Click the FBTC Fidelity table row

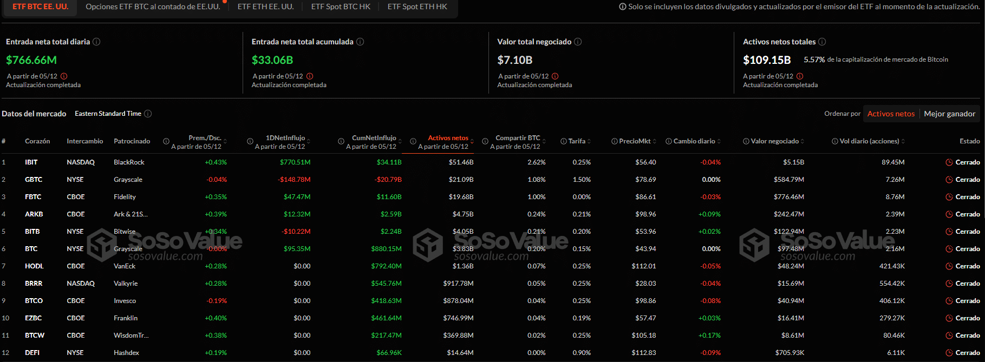[125, 197]
